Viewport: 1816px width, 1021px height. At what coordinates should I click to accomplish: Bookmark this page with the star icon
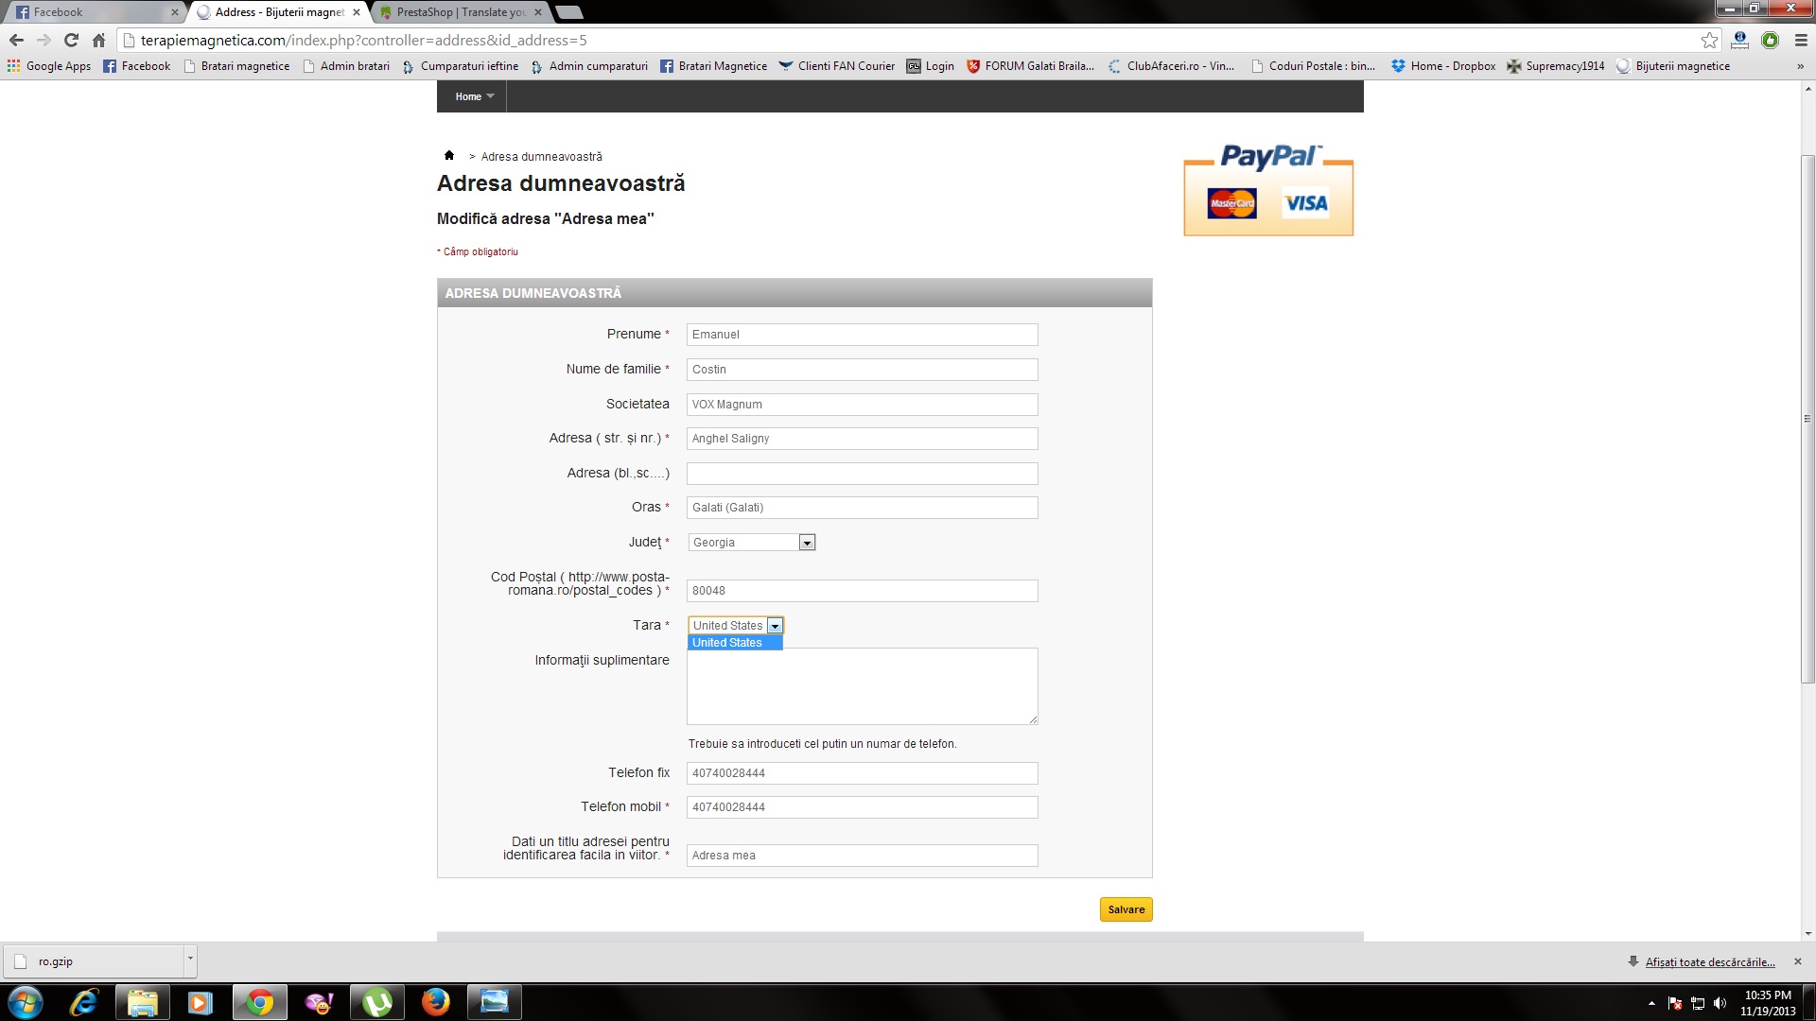coord(1709,40)
